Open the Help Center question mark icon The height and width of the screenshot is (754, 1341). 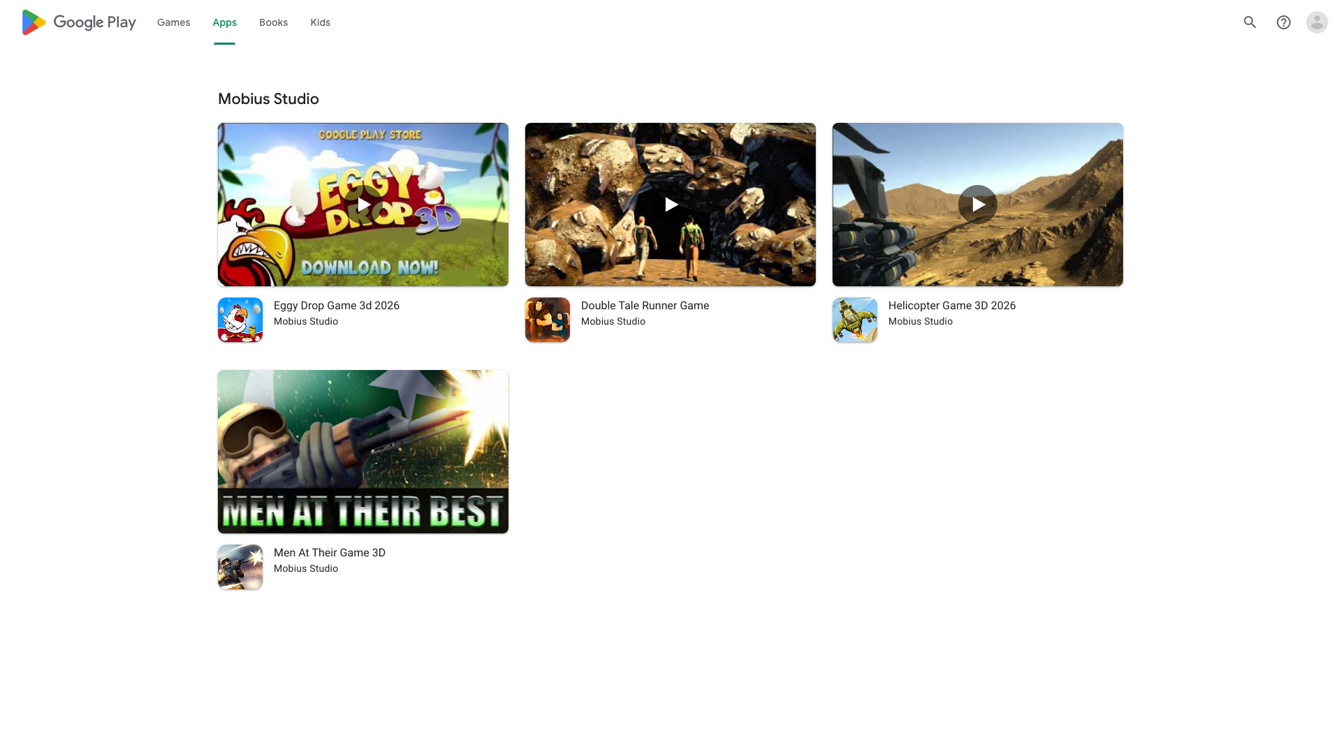(x=1283, y=22)
